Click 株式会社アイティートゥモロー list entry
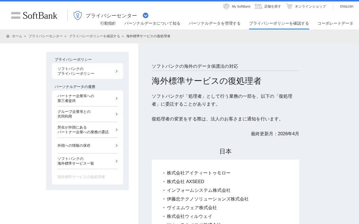This screenshot has height=224, width=359. 199,173
